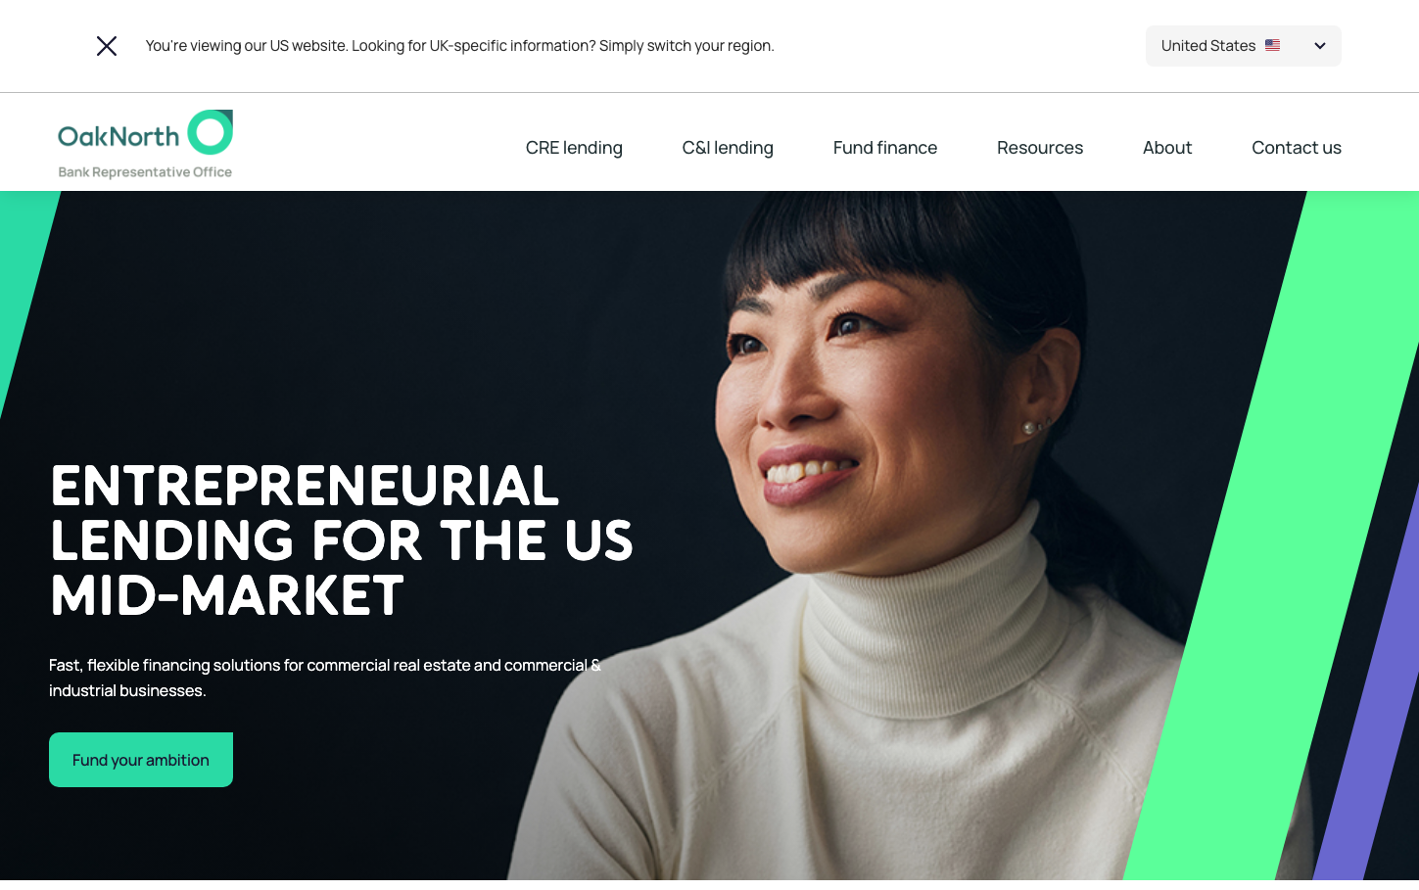
Task: Click the Fund your ambition button
Action: coord(141,760)
